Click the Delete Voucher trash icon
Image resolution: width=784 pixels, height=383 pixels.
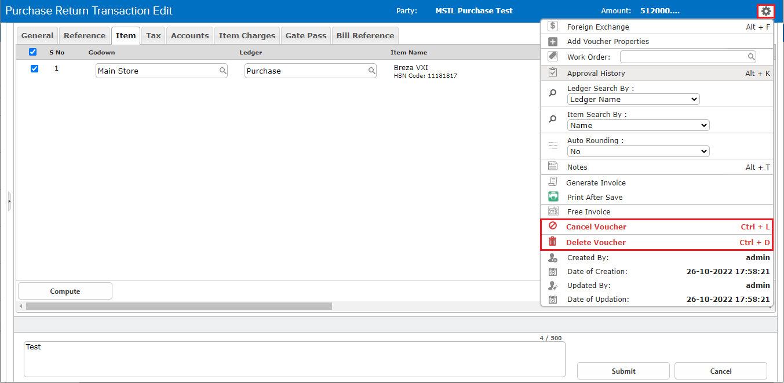[x=553, y=242]
